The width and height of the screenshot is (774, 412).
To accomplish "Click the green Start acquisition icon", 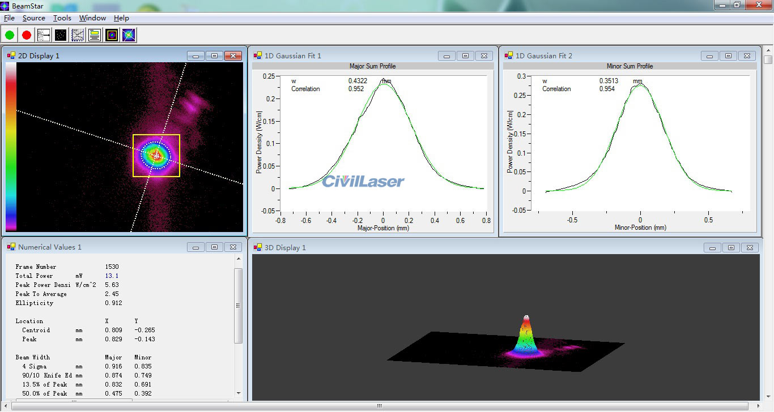I will point(9,35).
